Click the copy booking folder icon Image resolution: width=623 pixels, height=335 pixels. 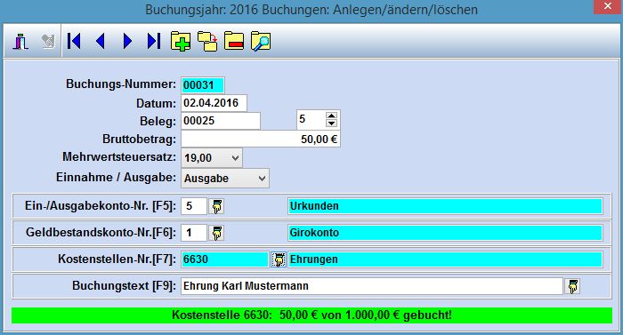point(207,41)
